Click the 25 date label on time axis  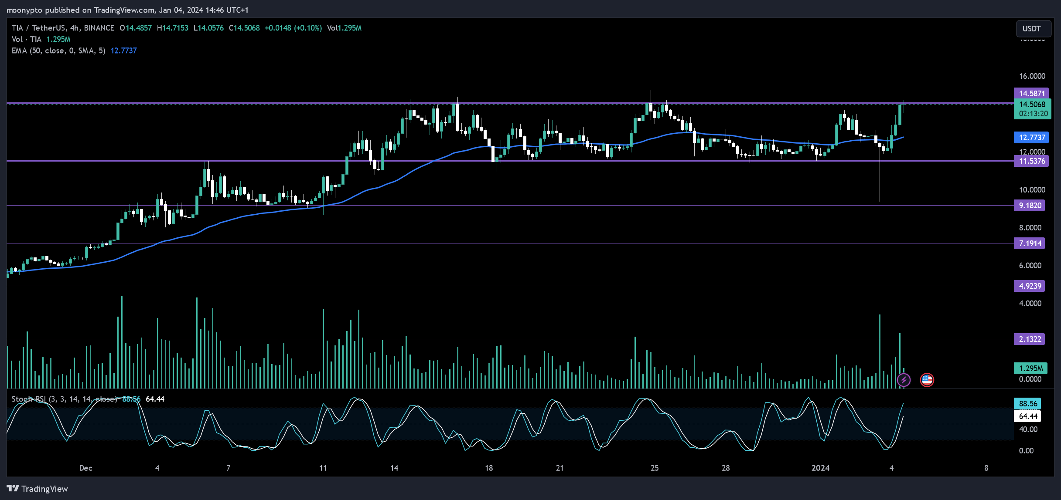tap(655, 468)
